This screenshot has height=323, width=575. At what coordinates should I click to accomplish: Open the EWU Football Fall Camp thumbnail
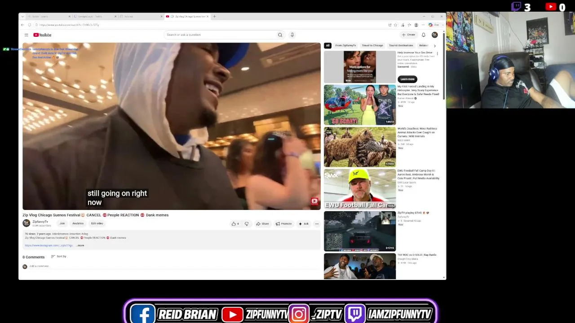(360, 189)
